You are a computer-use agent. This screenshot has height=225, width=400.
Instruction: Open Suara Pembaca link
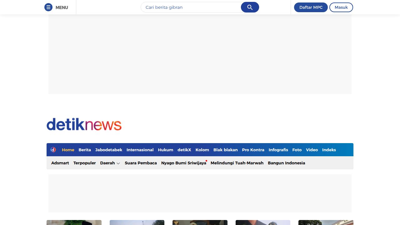(141, 163)
